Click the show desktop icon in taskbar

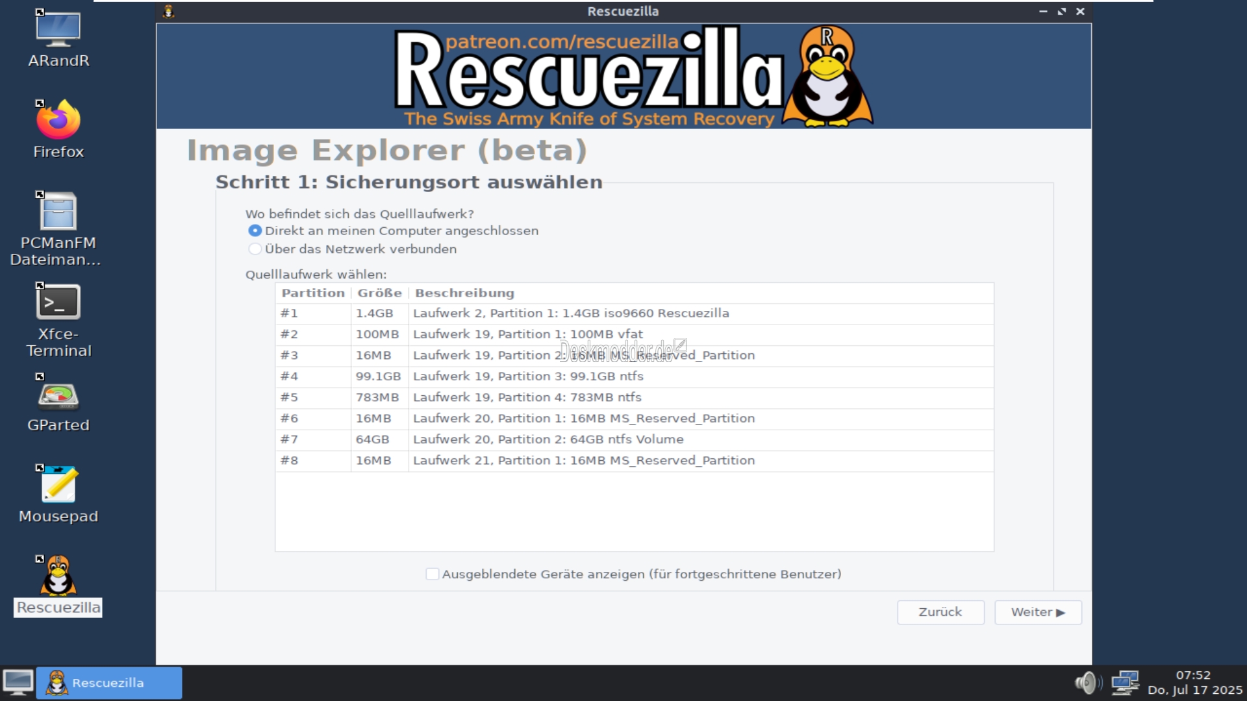coord(18,682)
